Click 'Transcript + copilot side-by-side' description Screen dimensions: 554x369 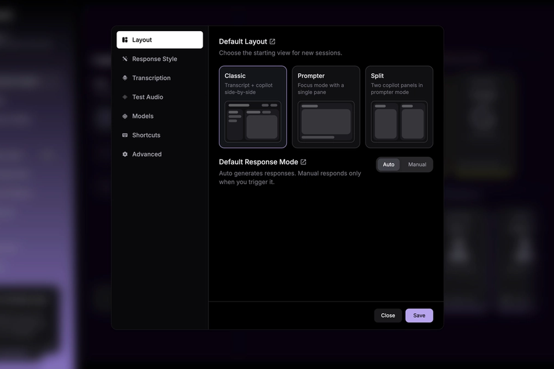pyautogui.click(x=249, y=89)
